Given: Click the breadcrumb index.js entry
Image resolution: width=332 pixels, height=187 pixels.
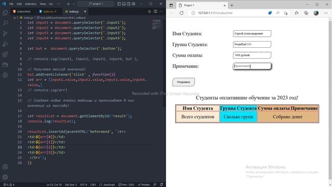Looking at the screenshot, I should tap(26, 18).
